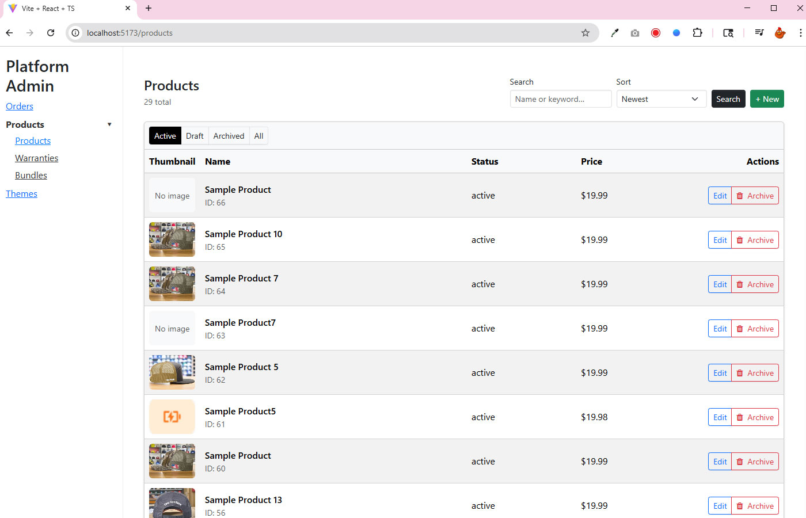Collapse the Products sidebar section arrow
This screenshot has width=806, height=518.
click(109, 124)
